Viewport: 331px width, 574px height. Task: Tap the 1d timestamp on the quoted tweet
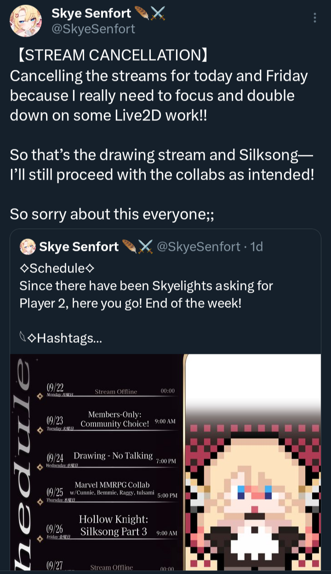click(257, 247)
